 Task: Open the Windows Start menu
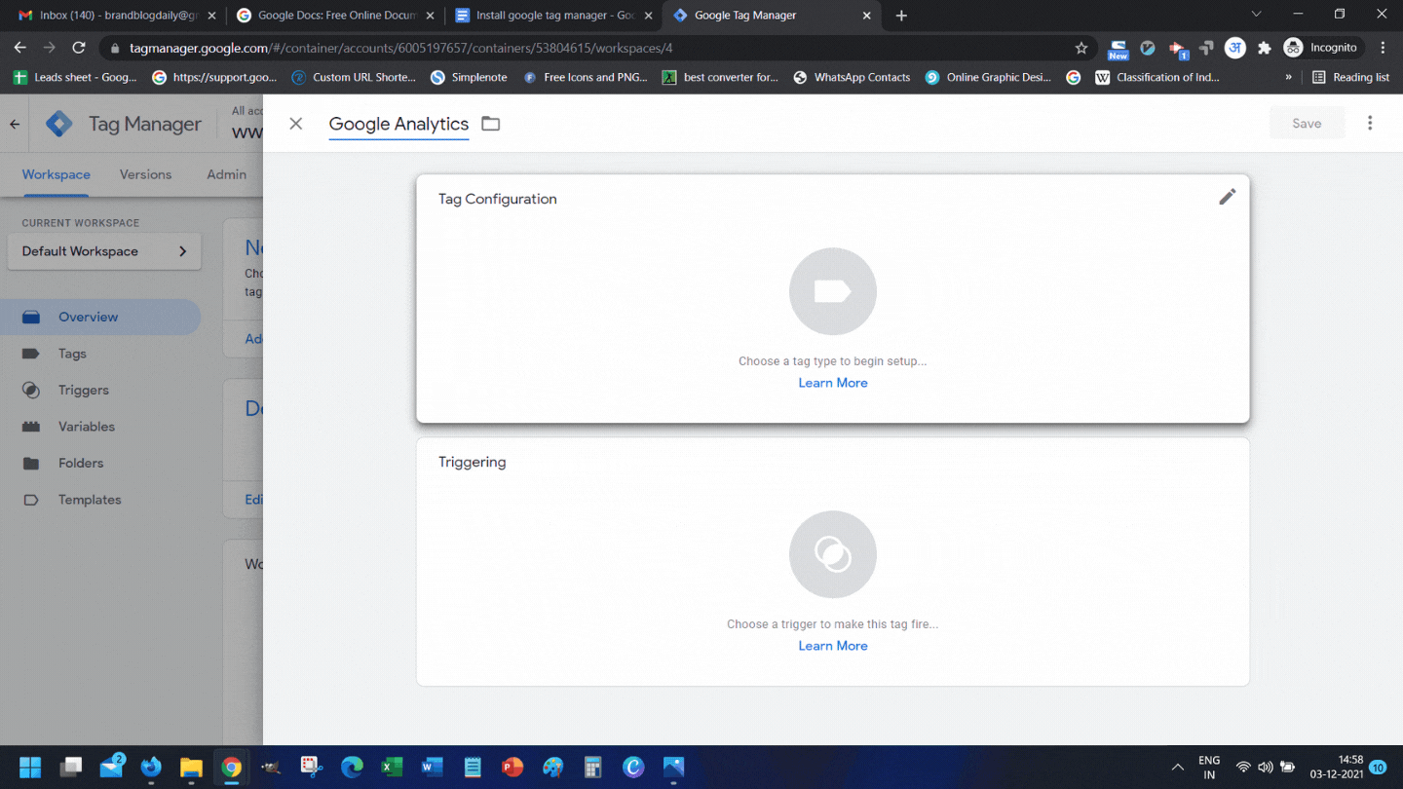click(x=30, y=768)
